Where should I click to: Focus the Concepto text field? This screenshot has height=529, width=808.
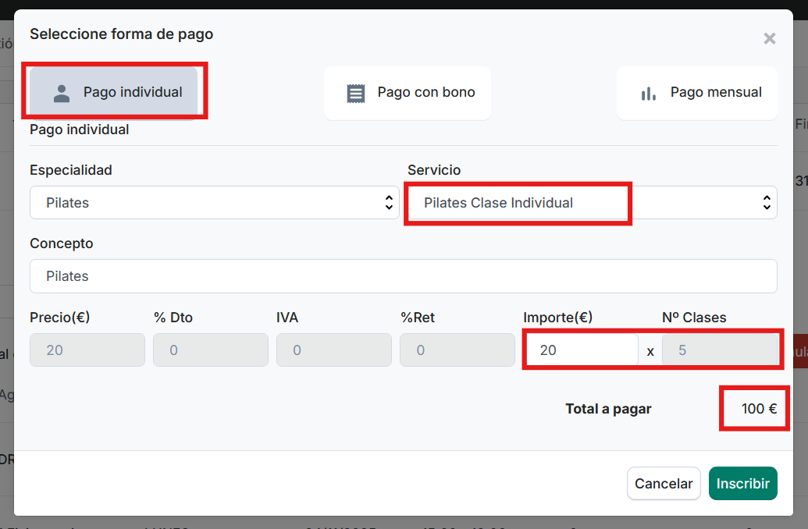(x=403, y=276)
